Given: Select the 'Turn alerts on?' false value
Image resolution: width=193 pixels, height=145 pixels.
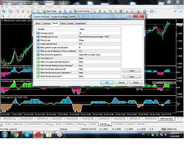Looking at the screenshot, I should point(100,58).
